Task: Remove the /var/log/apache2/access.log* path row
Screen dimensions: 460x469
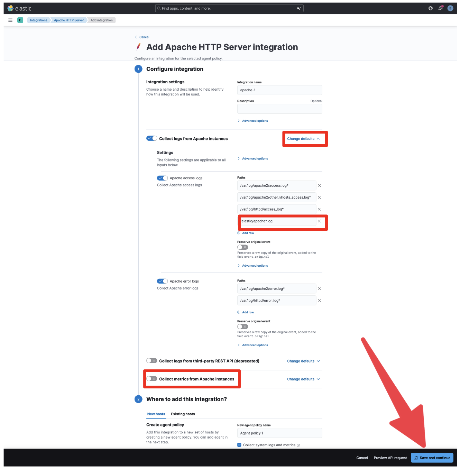Action: 319,185
